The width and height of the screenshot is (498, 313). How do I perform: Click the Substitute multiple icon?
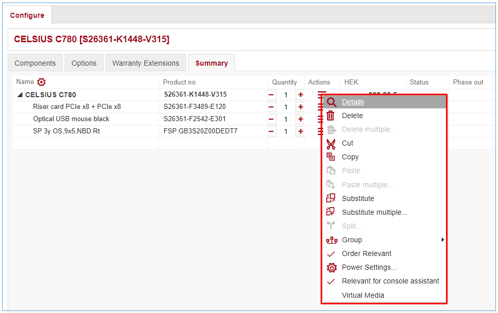click(x=331, y=212)
